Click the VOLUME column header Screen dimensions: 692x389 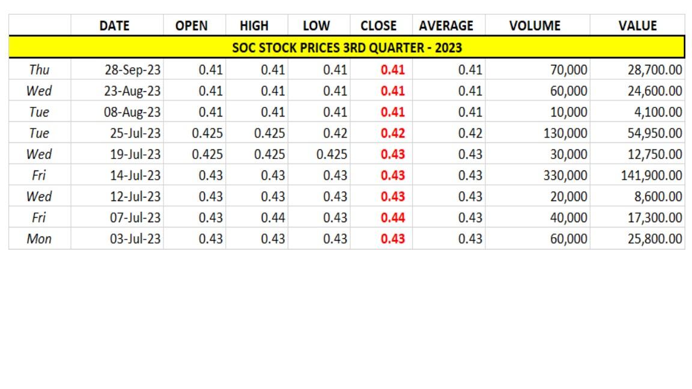(x=534, y=25)
